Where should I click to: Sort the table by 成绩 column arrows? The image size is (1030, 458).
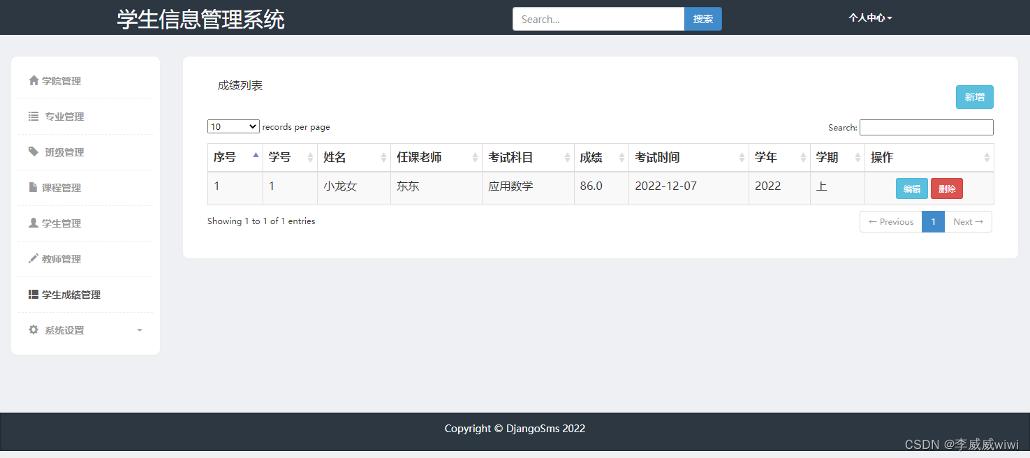click(620, 158)
